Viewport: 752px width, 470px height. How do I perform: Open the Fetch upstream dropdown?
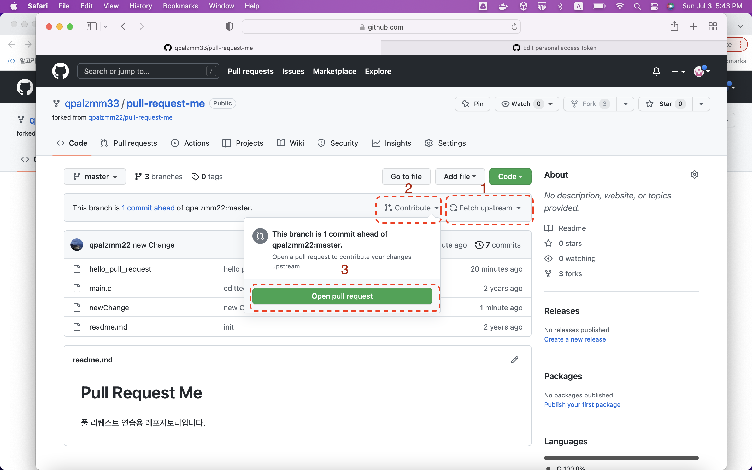coord(485,208)
